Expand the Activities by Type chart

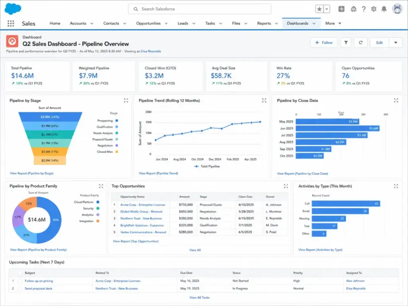[396, 186]
